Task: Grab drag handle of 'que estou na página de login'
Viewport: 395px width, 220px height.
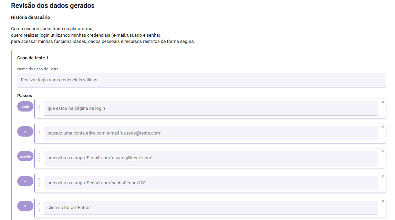Action: [39, 107]
